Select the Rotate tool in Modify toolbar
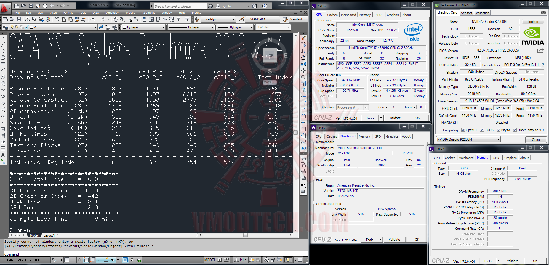Image resolution: width=549 pixels, height=265 pixels. (x=303, y=77)
